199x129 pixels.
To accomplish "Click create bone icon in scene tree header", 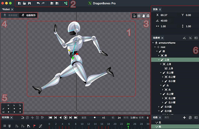I will tap(184, 38).
